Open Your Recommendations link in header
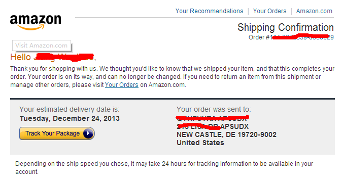The height and width of the screenshot is (182, 343). click(x=210, y=11)
